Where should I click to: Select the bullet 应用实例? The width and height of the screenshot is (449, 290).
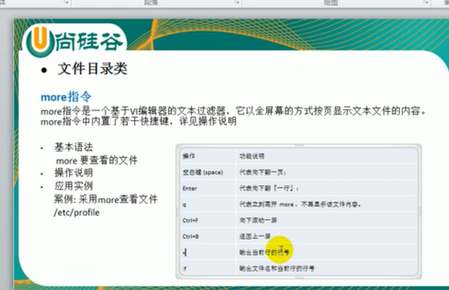[74, 186]
